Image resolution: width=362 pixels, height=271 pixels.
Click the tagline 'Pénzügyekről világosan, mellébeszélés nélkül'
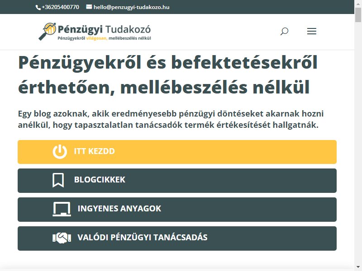click(x=104, y=38)
